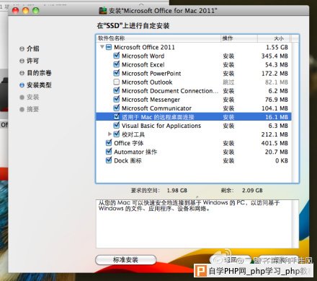The width and height of the screenshot is (317, 281).
Task: Toggle the Microsoft Office 2011 parent checkbox
Action: tap(109, 47)
